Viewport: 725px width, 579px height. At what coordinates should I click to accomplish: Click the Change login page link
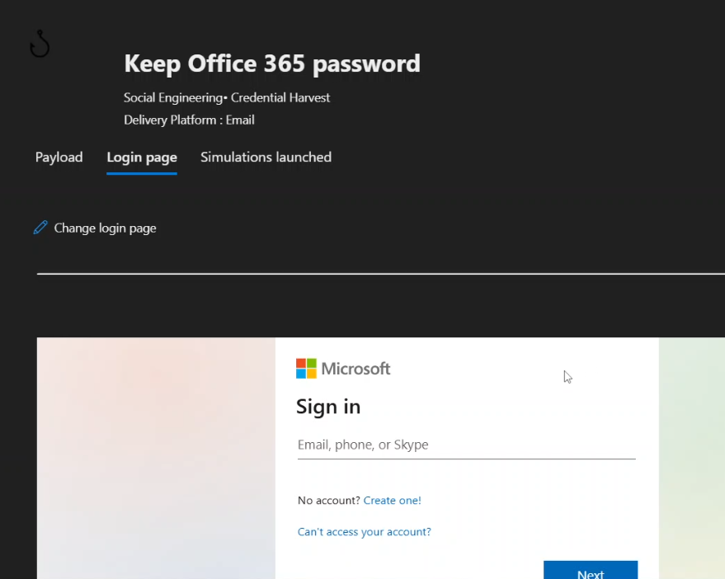point(105,228)
